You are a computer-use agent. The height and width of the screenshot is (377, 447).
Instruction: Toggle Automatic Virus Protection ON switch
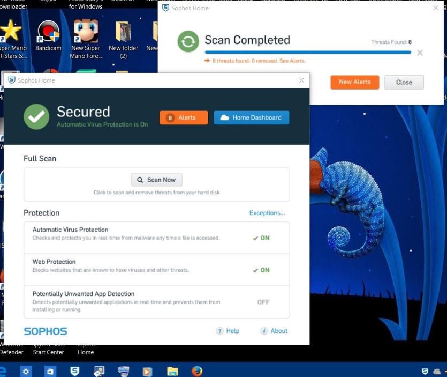tap(261, 238)
